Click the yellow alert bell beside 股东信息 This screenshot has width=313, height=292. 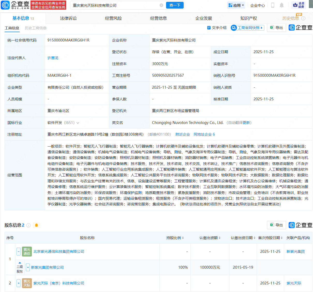pyautogui.click(x=36, y=225)
